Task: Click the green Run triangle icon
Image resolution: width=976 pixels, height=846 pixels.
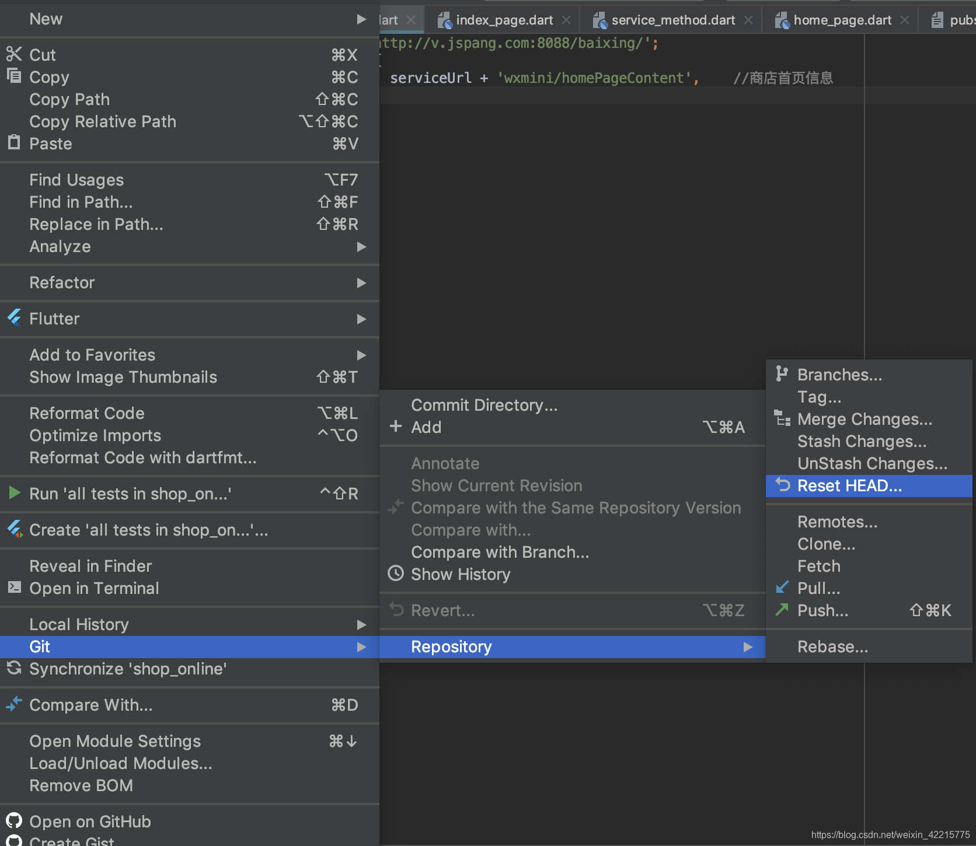Action: 15,493
